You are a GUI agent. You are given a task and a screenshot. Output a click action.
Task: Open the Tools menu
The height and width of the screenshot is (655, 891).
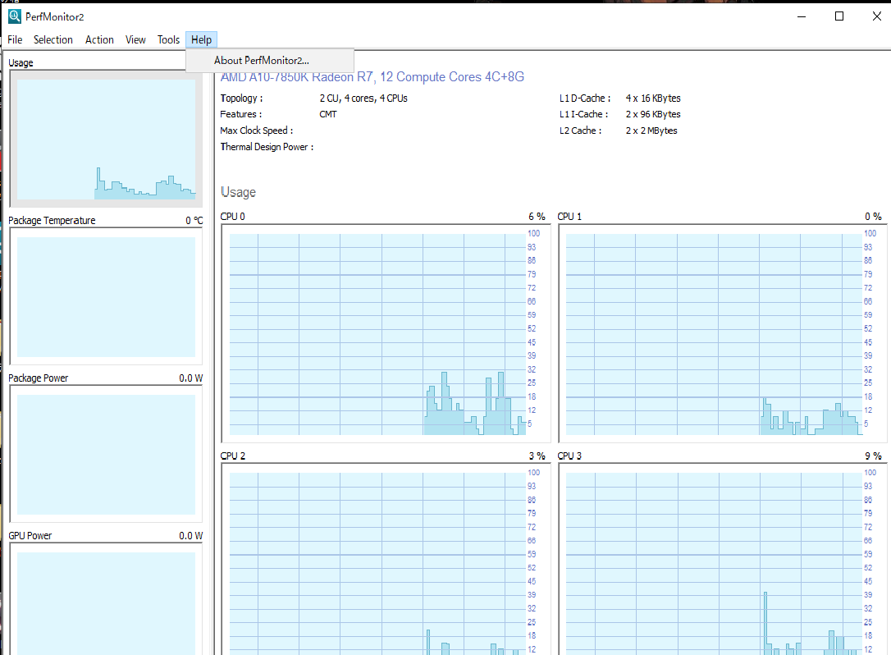click(x=168, y=39)
